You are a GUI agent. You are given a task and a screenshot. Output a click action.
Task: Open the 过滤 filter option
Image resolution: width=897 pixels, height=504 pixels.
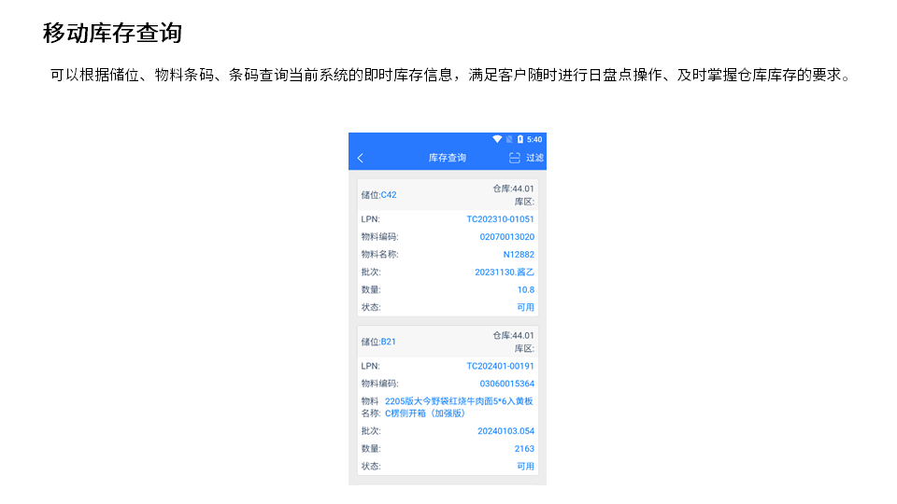(534, 158)
